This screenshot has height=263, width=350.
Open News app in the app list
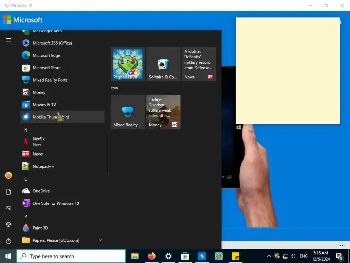point(63,154)
